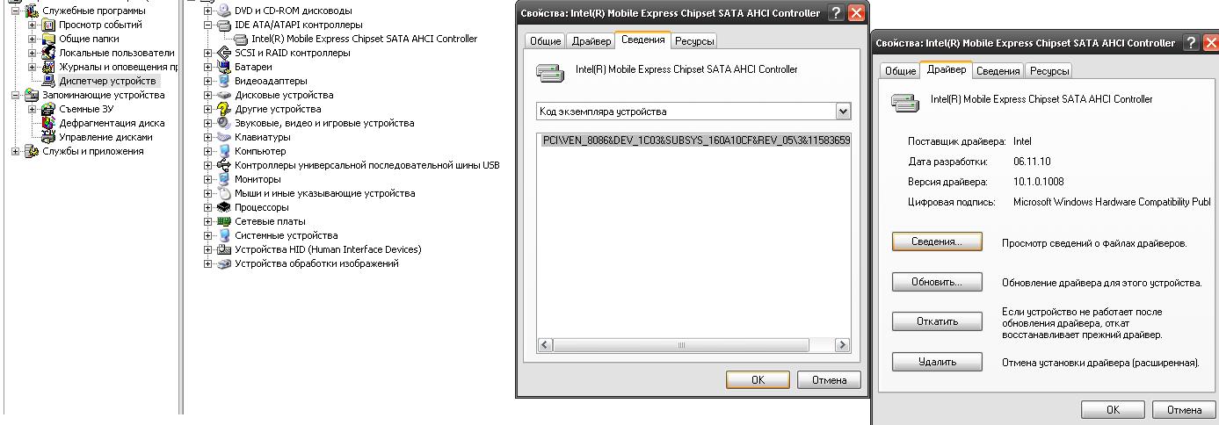Select Съемные ЗУ in the tree

(x=85, y=109)
